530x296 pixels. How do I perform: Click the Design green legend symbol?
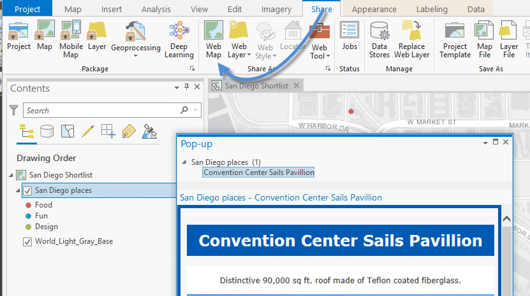(x=29, y=227)
